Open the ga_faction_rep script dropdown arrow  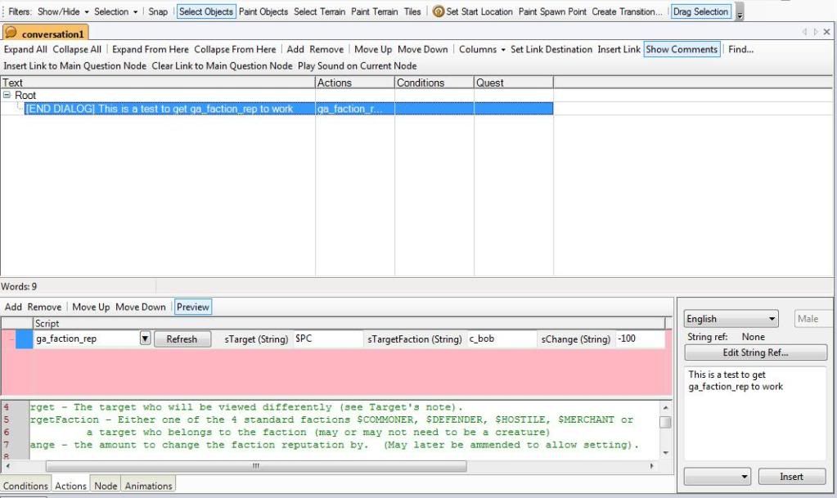point(145,339)
